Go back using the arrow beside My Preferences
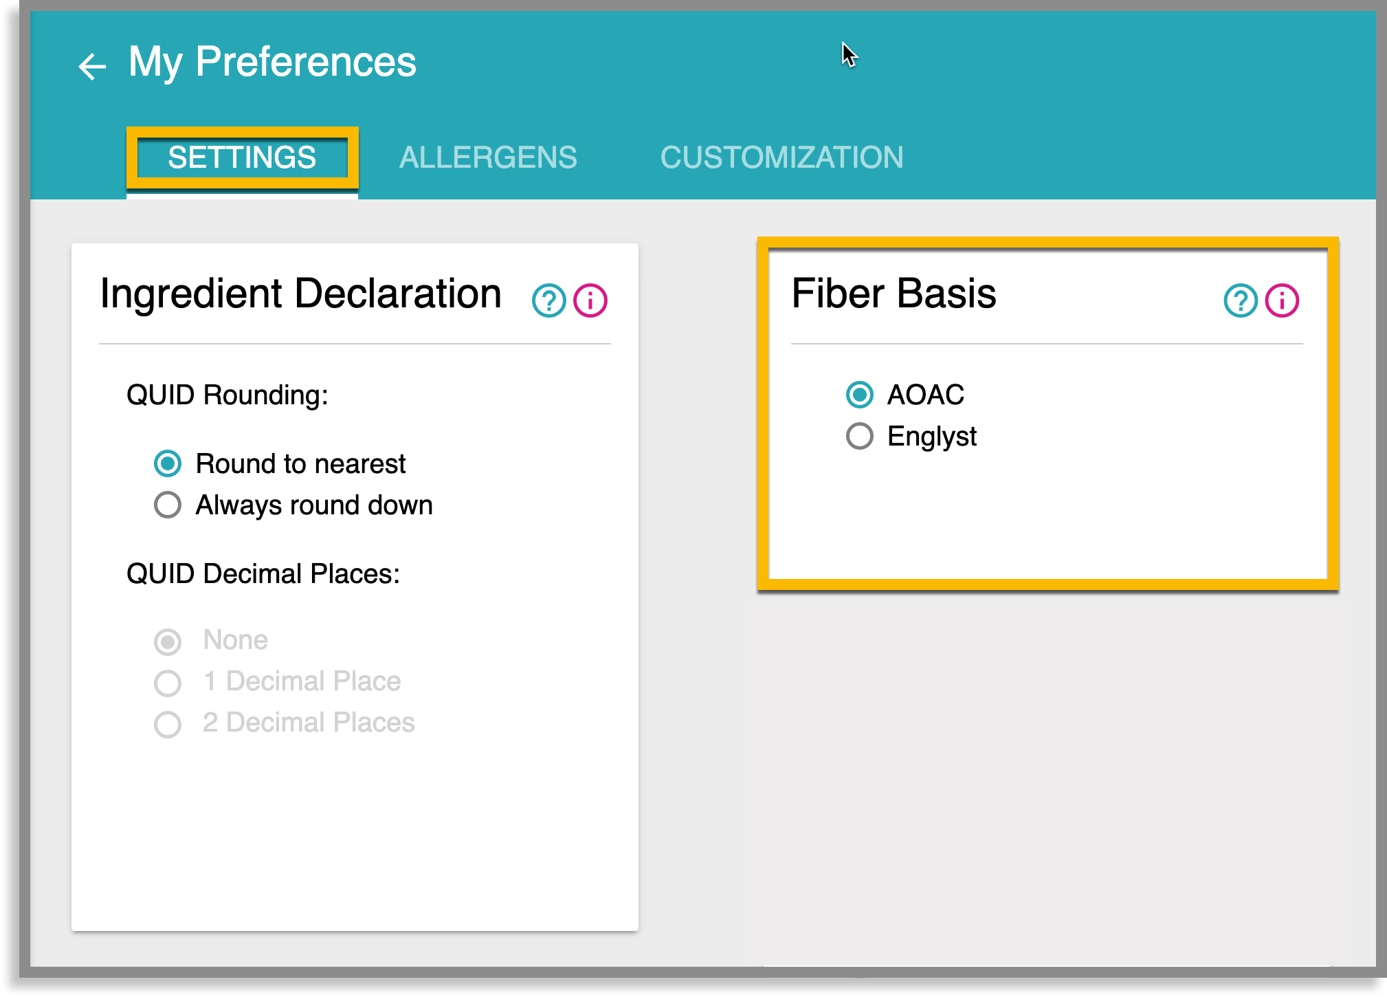 pyautogui.click(x=92, y=67)
